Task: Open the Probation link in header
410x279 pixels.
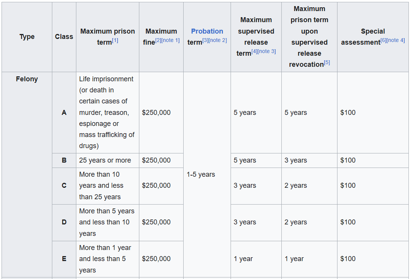Action: tap(207, 31)
